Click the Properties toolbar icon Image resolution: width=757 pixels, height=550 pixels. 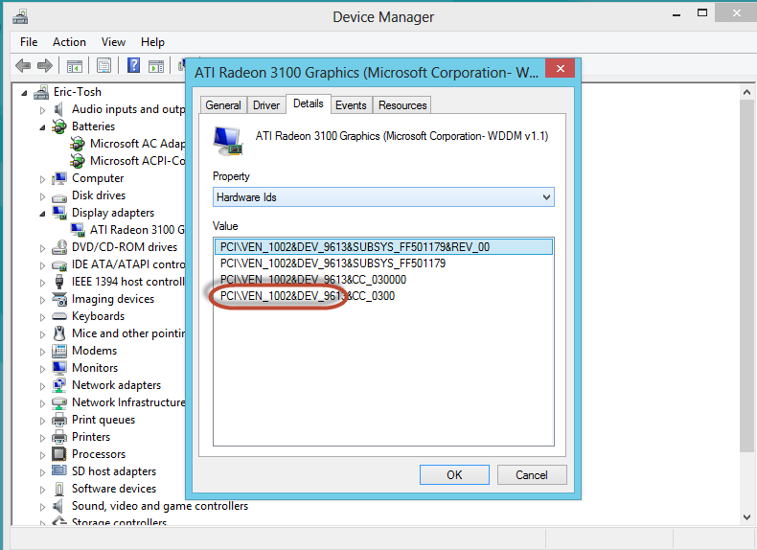103,66
